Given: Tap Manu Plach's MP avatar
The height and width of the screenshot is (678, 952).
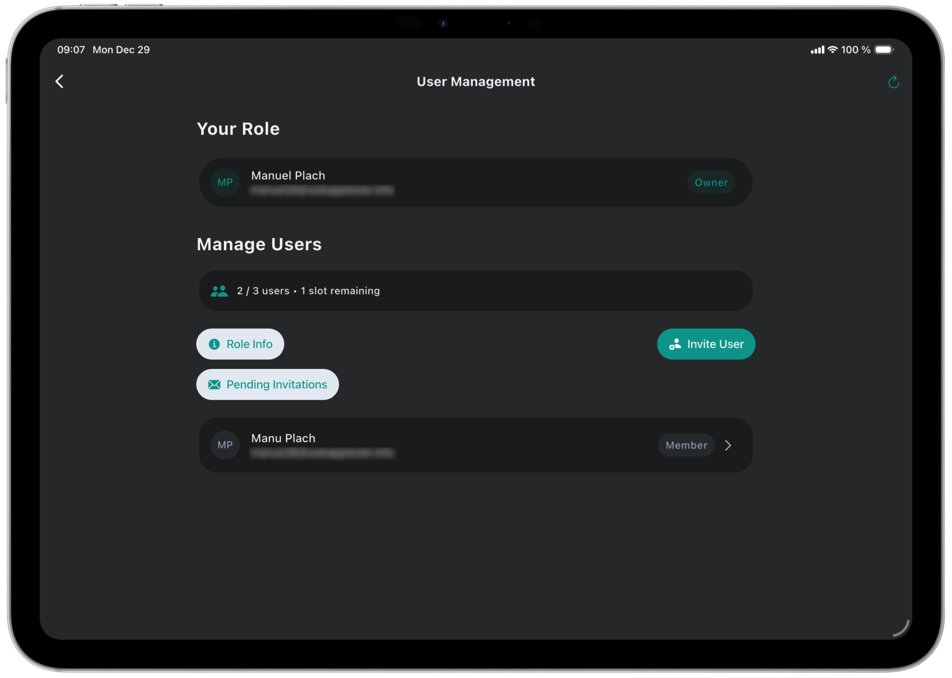Looking at the screenshot, I should [225, 445].
